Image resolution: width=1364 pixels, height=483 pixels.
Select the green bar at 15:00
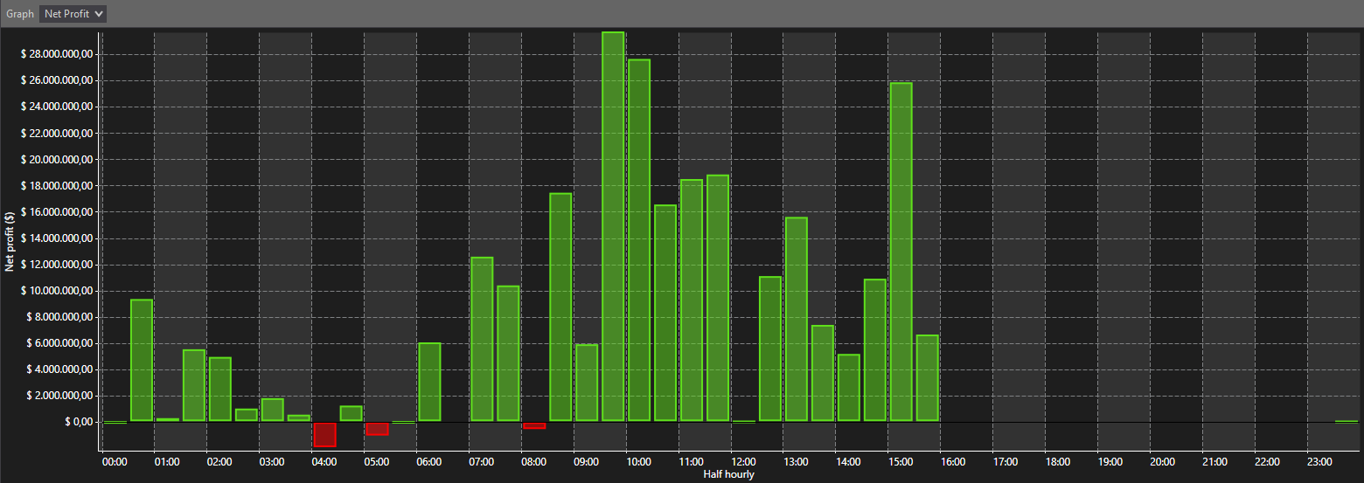[x=901, y=252]
